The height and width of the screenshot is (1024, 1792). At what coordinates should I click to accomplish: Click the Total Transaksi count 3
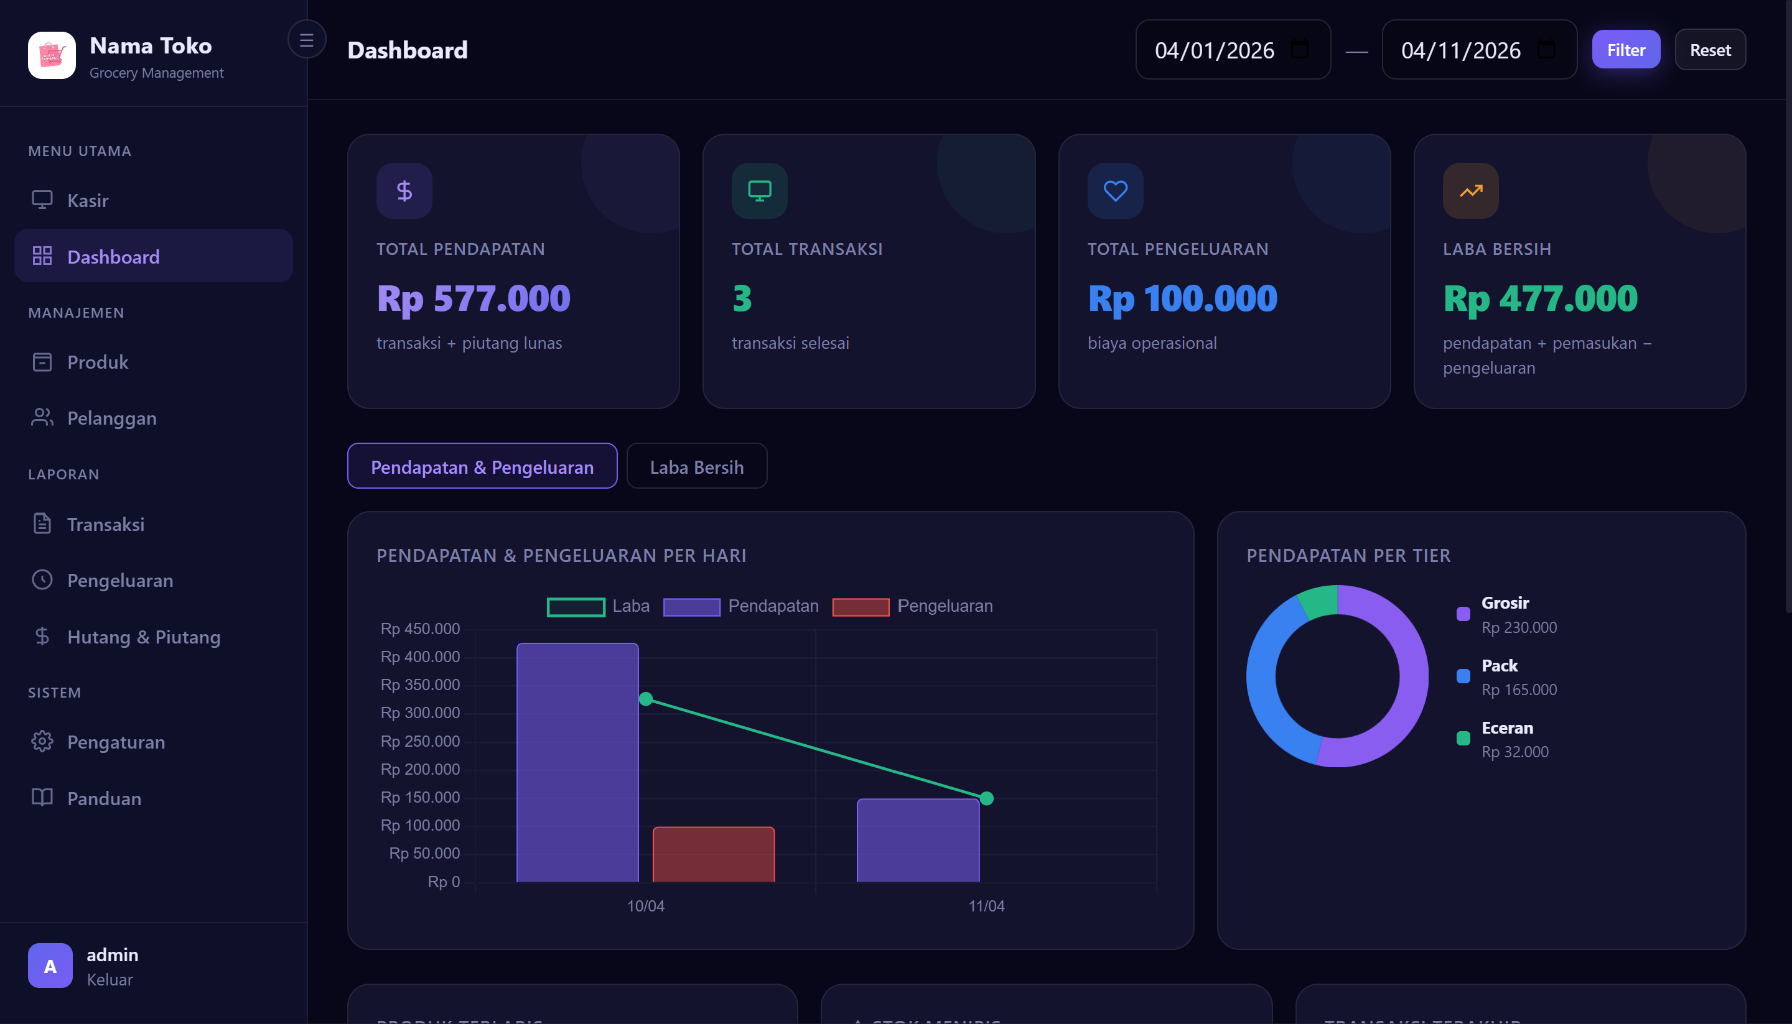coord(742,298)
